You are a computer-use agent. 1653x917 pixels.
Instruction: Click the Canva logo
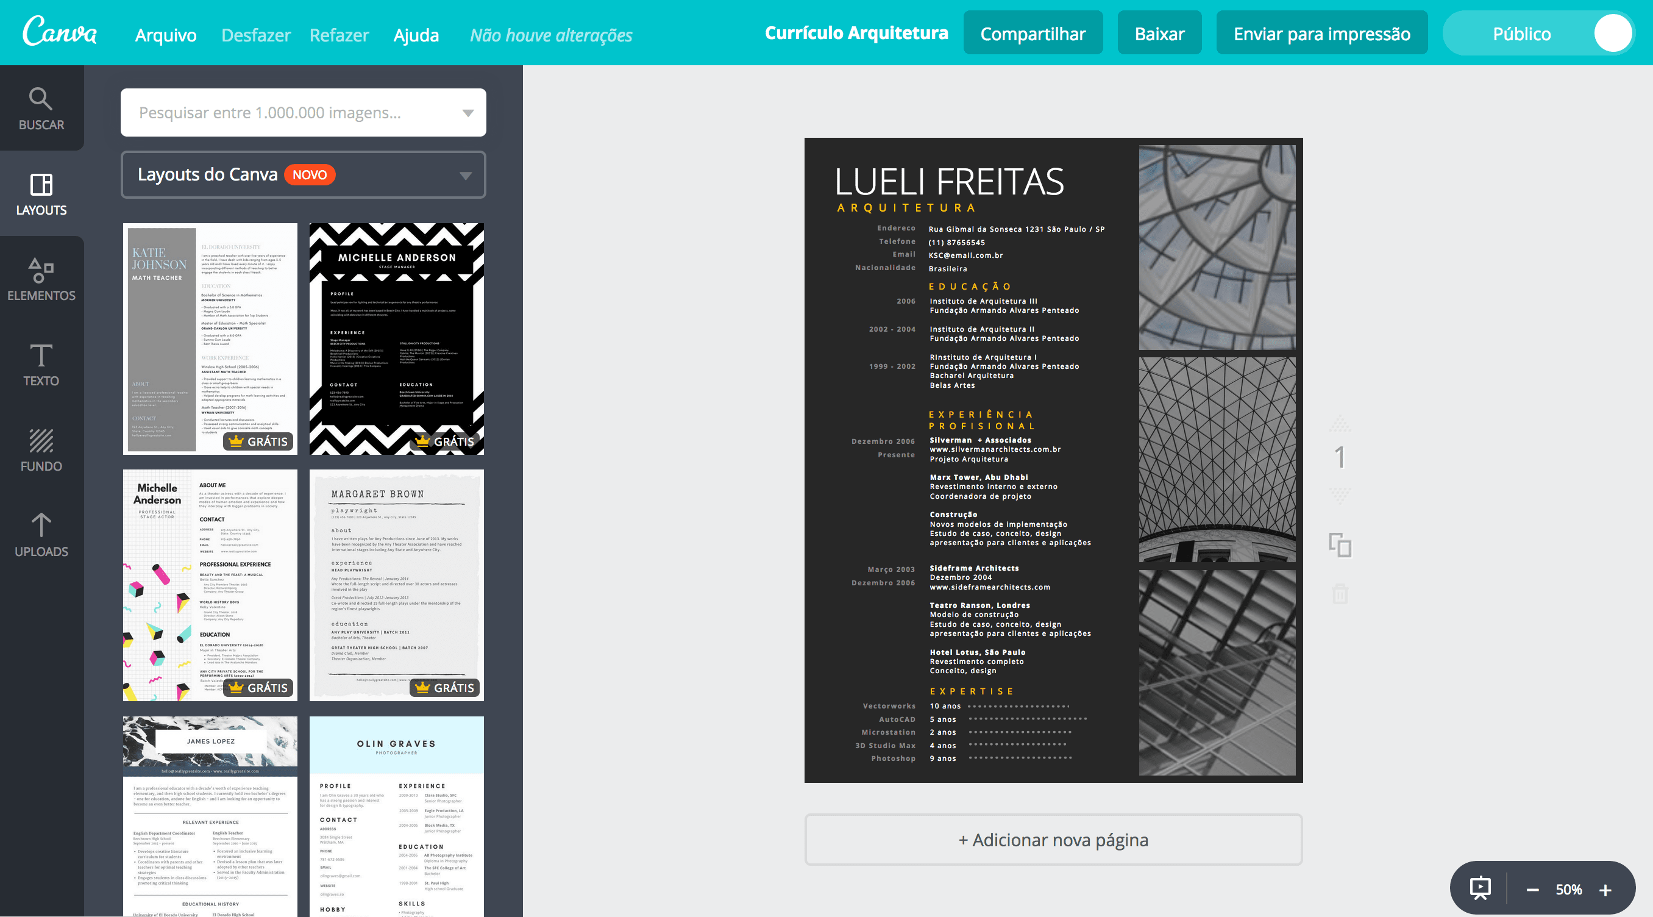pyautogui.click(x=60, y=32)
